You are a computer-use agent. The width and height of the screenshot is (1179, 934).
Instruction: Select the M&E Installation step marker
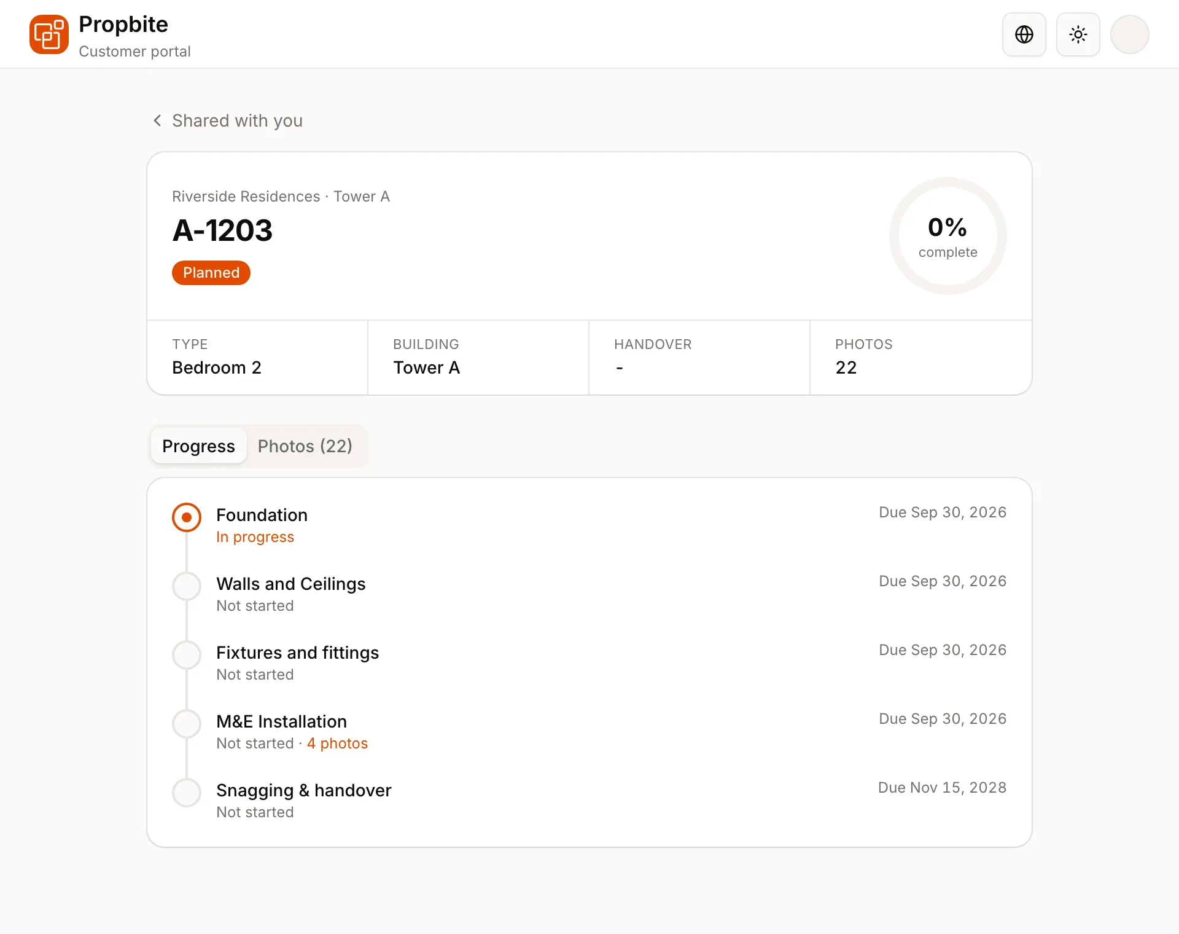pos(187,724)
